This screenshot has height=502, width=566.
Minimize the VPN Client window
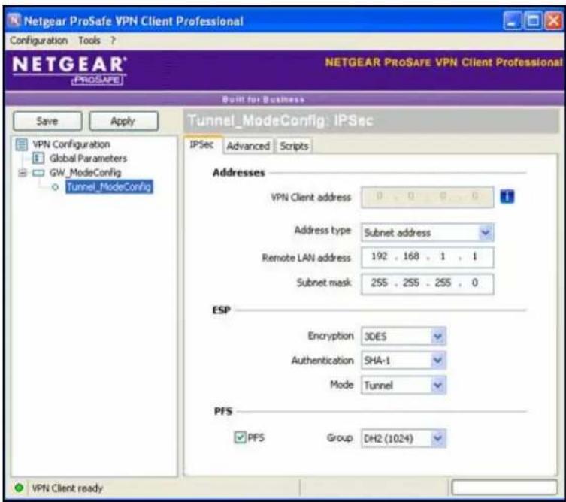[512, 20]
